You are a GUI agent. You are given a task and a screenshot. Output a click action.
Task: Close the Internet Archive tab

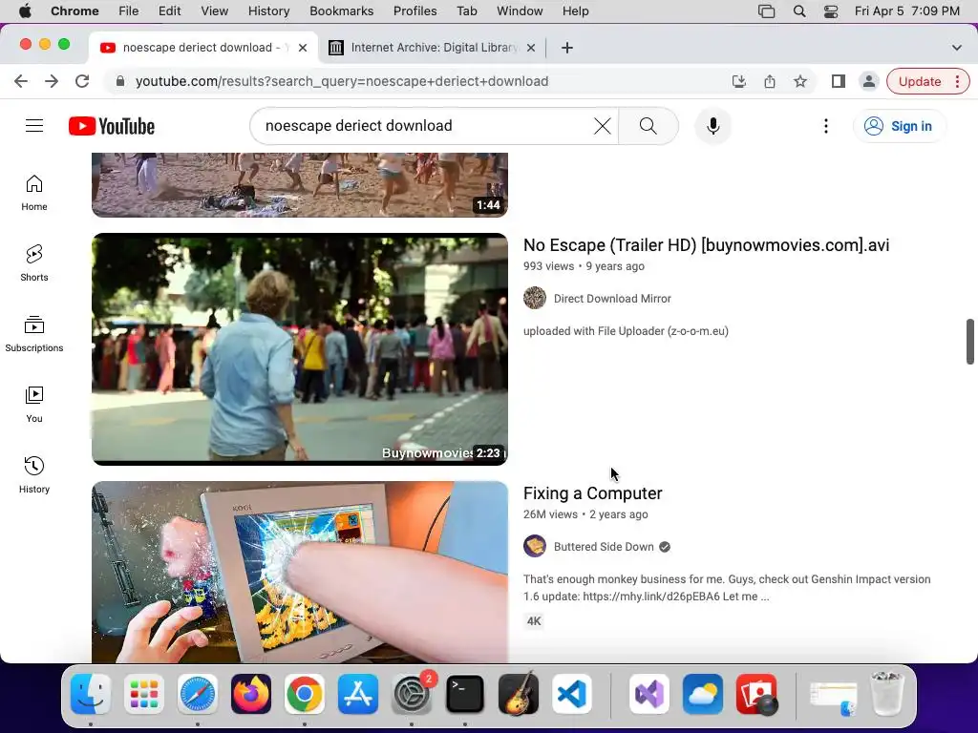tap(531, 48)
